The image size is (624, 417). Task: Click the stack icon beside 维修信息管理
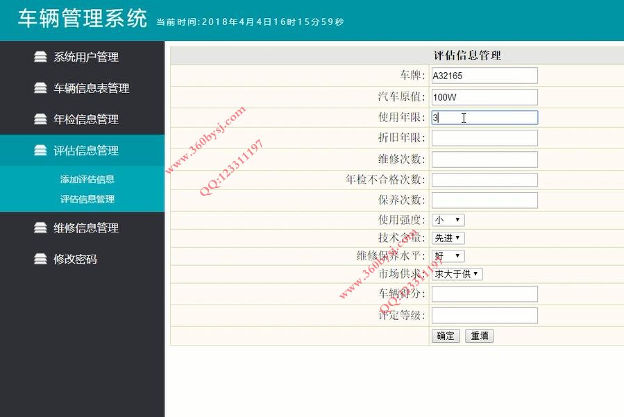40,228
